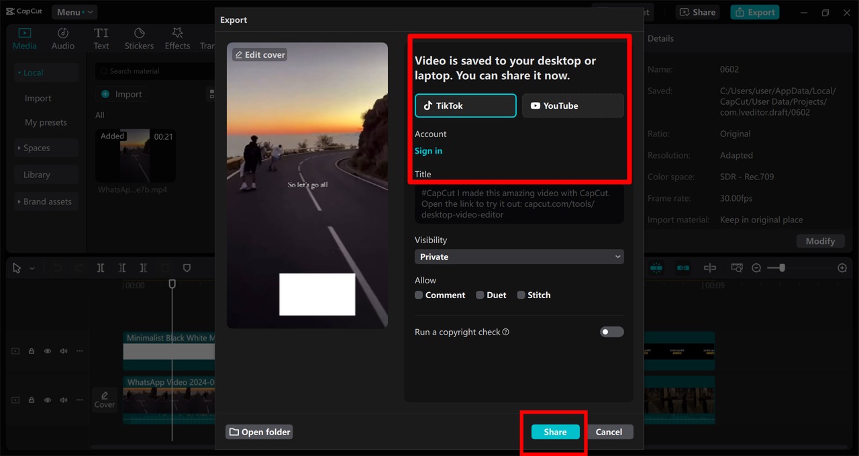Mute the WhatsApp Video track
The width and height of the screenshot is (859, 456).
point(64,400)
